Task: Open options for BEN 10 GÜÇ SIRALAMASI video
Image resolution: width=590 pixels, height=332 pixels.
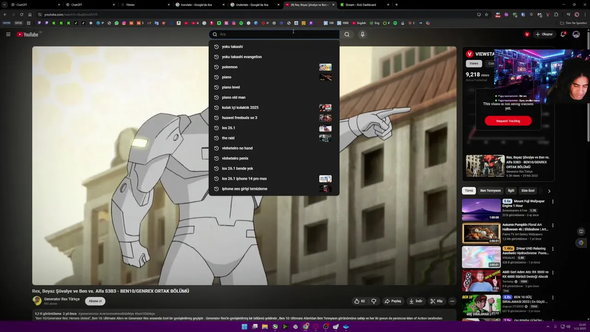Action: (x=553, y=297)
